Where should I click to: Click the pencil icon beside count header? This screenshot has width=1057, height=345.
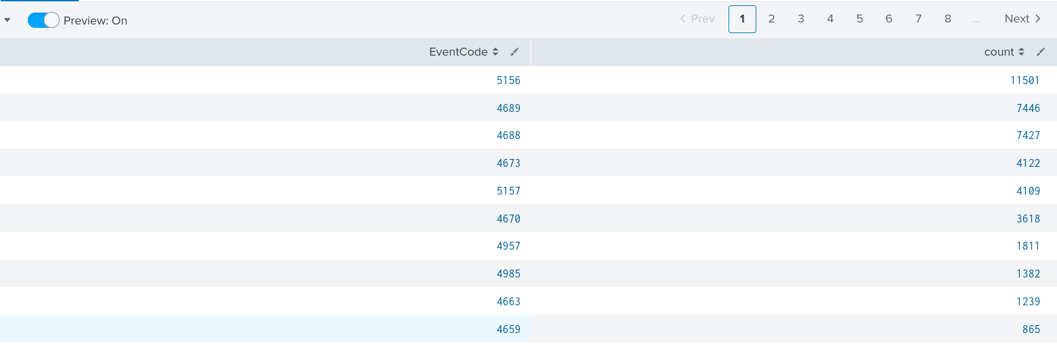click(x=1040, y=52)
